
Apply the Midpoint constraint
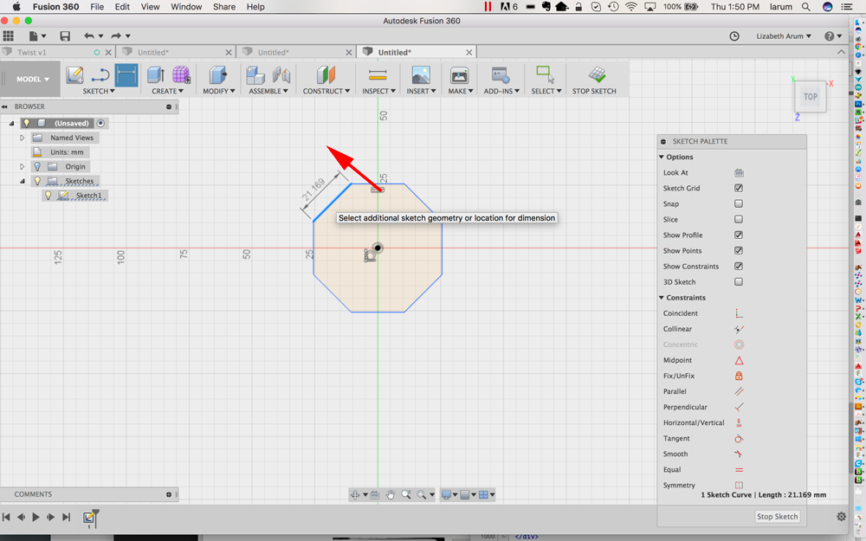[x=739, y=360]
